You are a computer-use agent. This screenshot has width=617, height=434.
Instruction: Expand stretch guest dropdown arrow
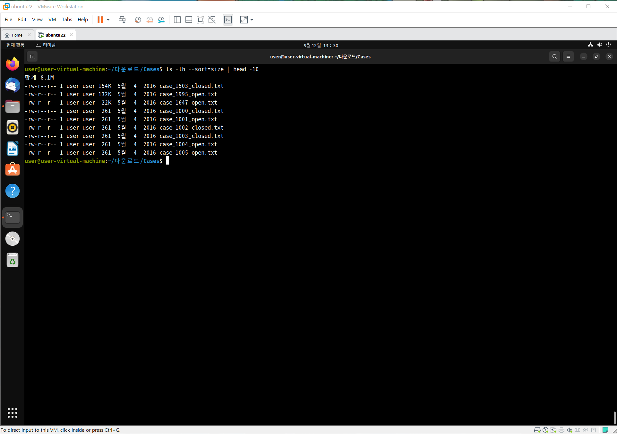pyautogui.click(x=252, y=20)
